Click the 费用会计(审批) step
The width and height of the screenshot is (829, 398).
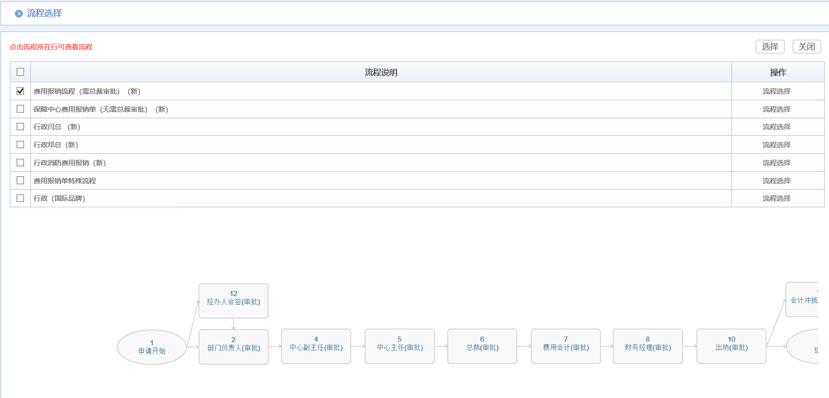pyautogui.click(x=566, y=346)
